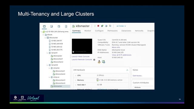Viewport: 194px width, 109px height.
Task: Select the highlighted k8smaster tree row
Action: [x=60, y=86]
